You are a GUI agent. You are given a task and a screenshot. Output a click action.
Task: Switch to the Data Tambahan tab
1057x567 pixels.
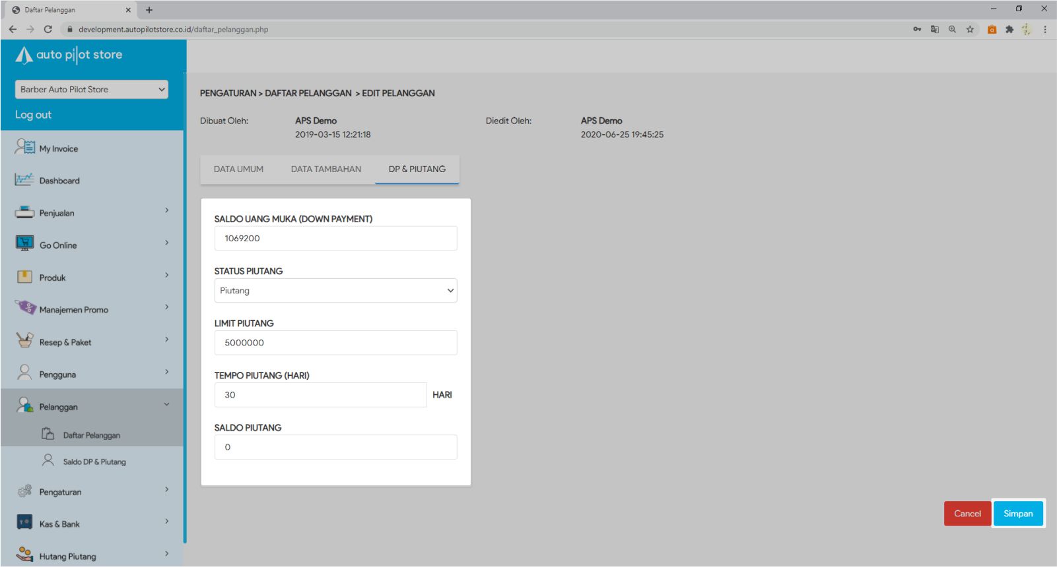click(326, 169)
